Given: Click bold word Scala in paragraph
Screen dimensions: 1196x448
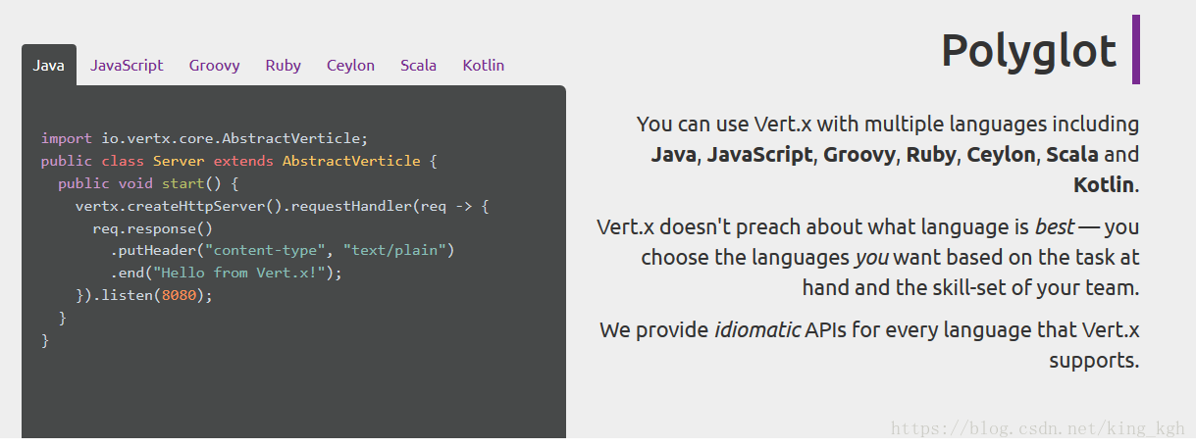Looking at the screenshot, I should pos(1073,155).
